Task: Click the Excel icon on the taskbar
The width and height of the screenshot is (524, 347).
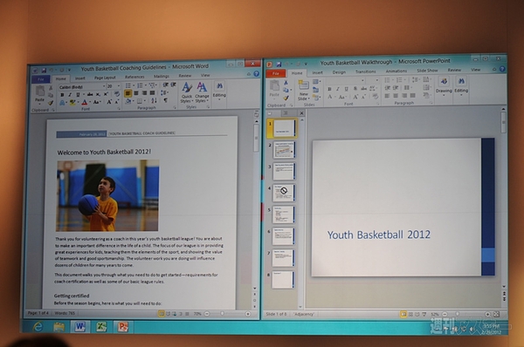Action: 101,327
